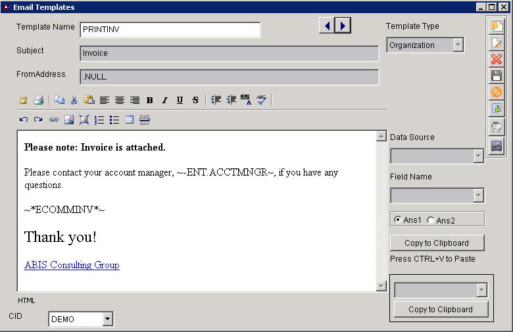
Task: Run the spell check tool
Action: point(261,100)
